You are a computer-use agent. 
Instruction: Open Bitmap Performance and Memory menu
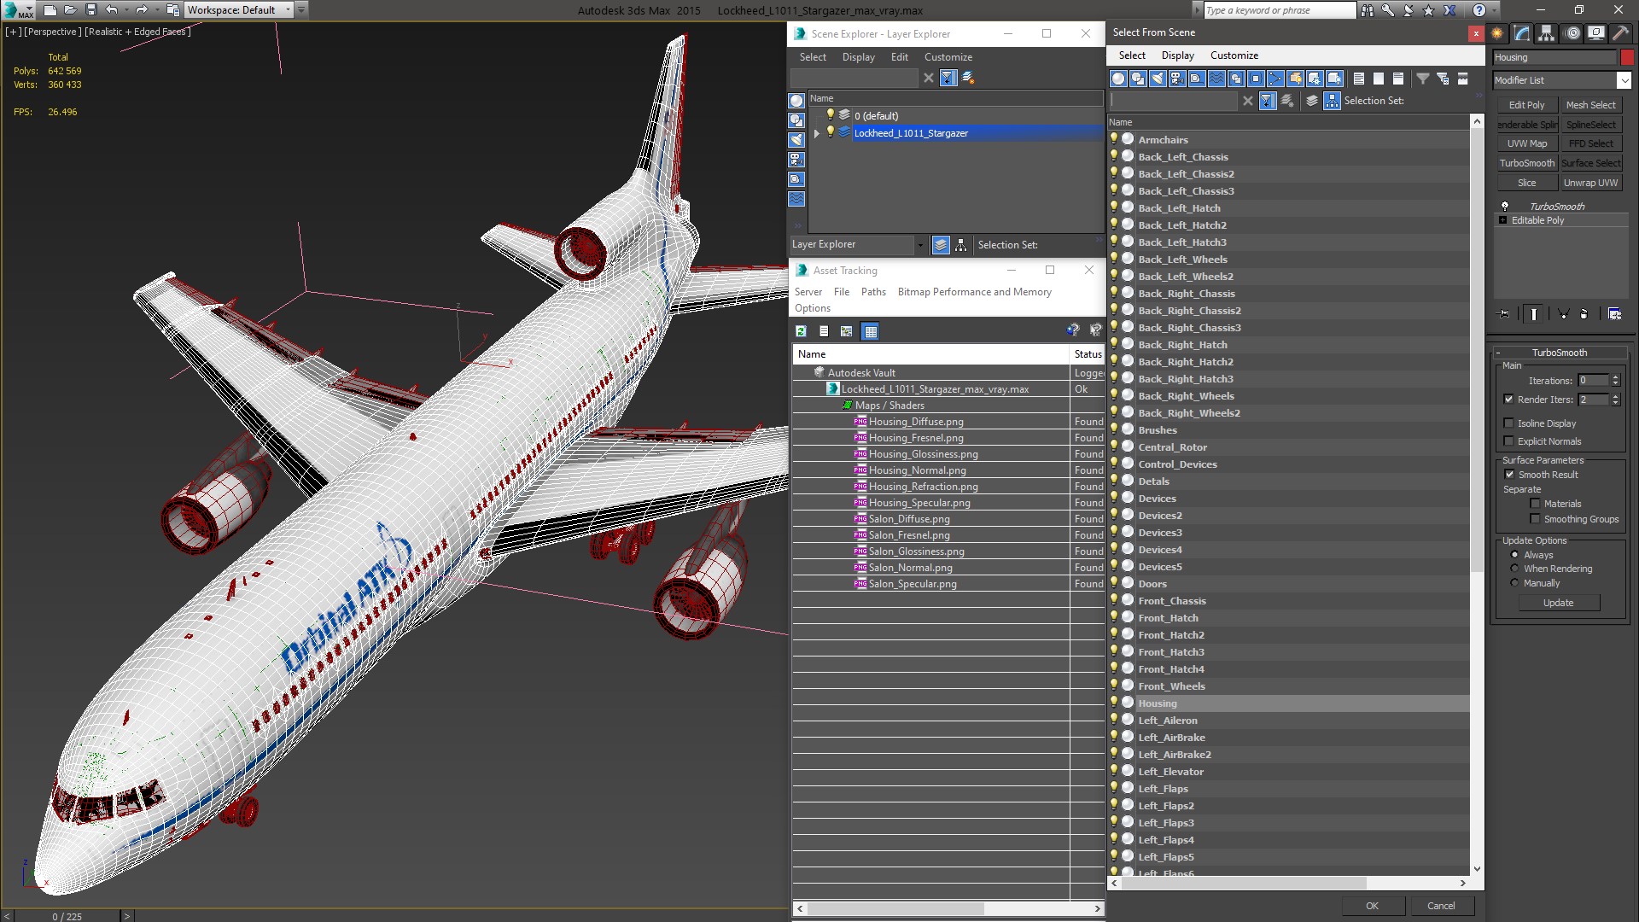[x=974, y=292]
